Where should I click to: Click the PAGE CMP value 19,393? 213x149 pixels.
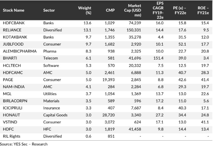click(109, 79)
